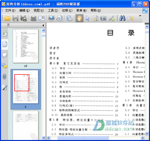Image resolution: width=150 pixels, height=141 pixels.
Task: Click the page title 目录
Action: [x=121, y=33]
